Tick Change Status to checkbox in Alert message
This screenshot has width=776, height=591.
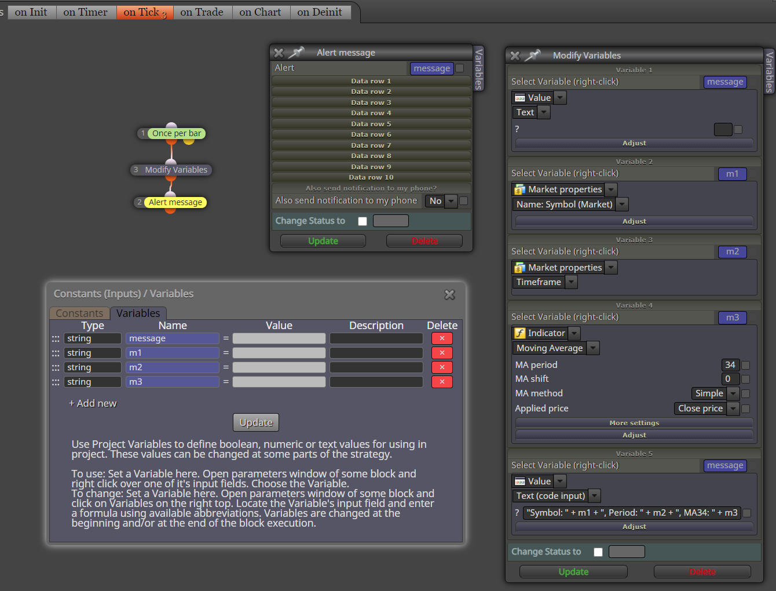click(x=363, y=221)
